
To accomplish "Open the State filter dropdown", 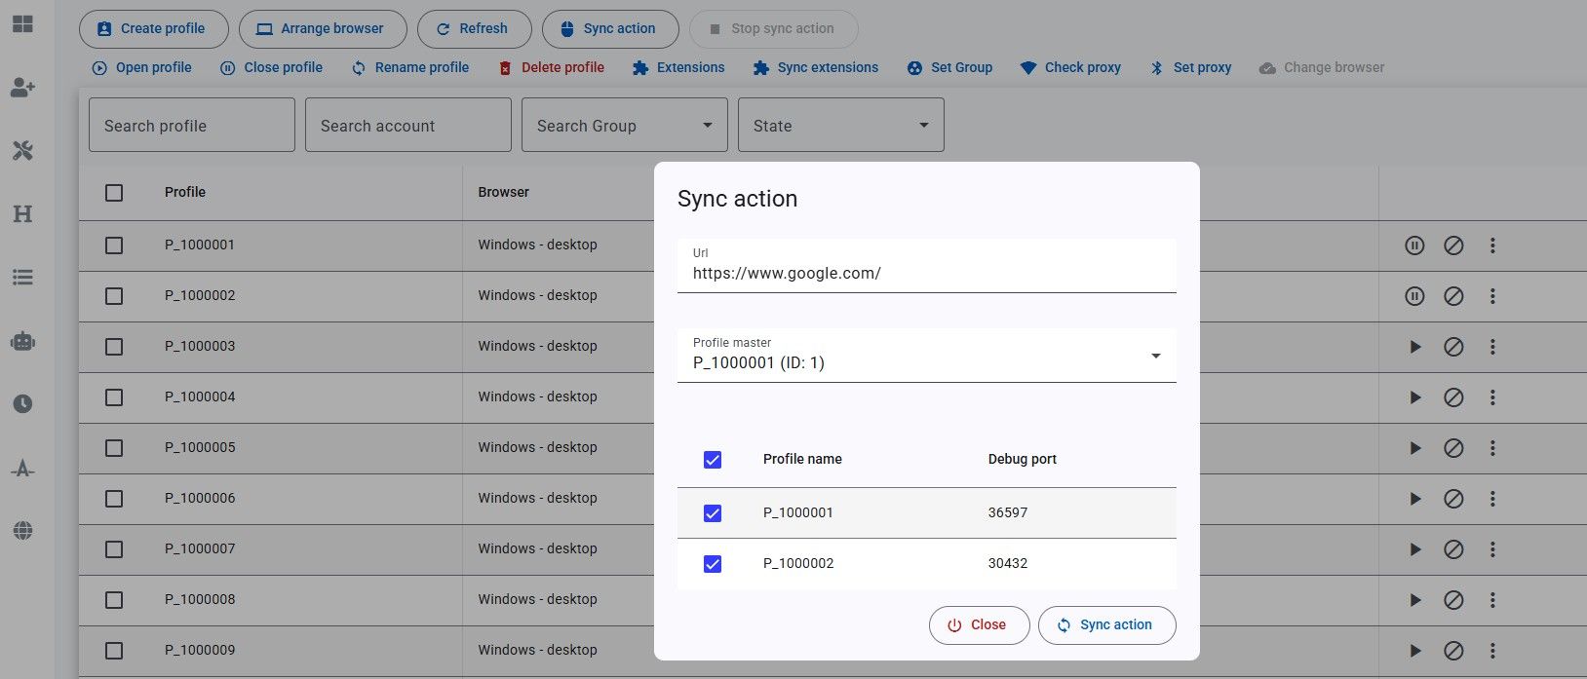I will pos(841,125).
